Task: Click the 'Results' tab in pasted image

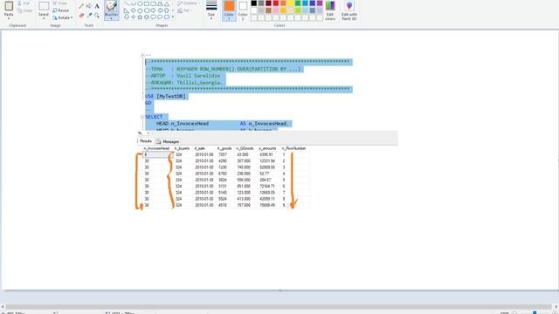Action: [x=146, y=141]
